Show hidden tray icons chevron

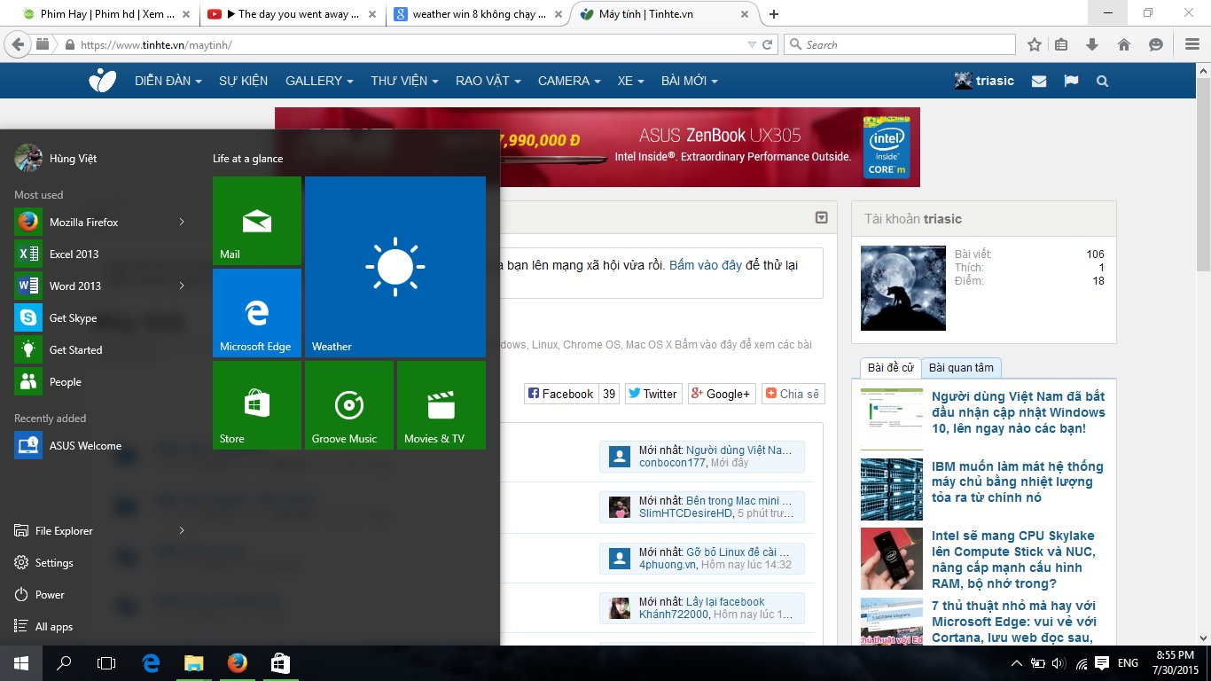pyautogui.click(x=1016, y=663)
